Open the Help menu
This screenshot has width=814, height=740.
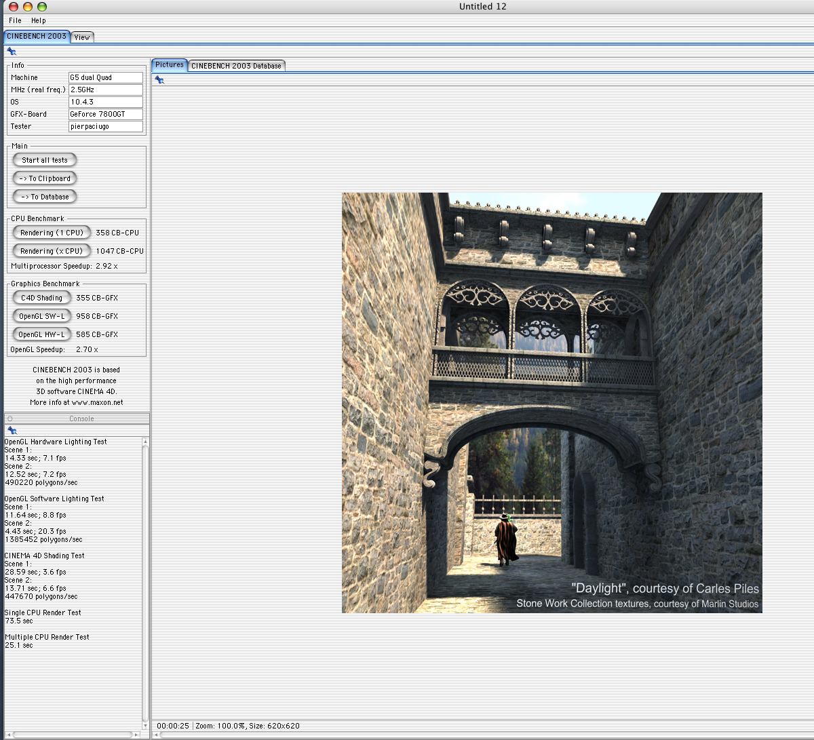coord(39,20)
